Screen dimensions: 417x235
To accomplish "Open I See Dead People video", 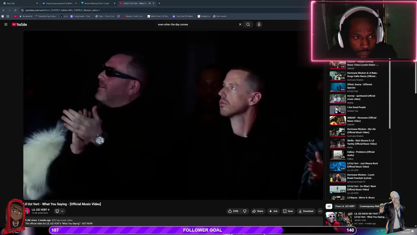I will [354, 110].
